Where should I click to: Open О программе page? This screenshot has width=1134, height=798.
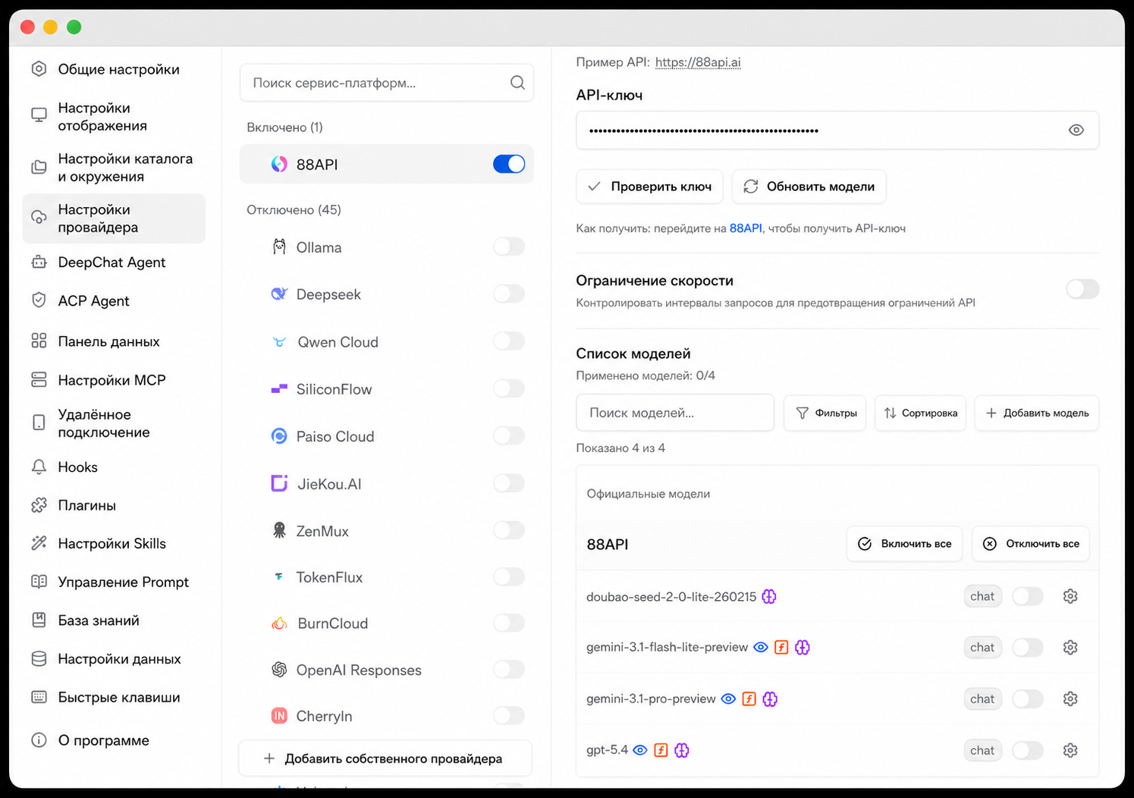(114, 740)
